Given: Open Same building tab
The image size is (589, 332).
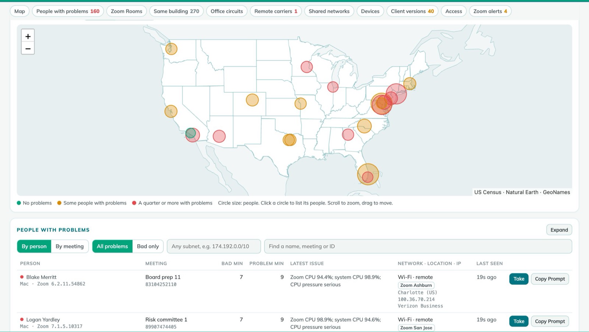Looking at the screenshot, I should [176, 11].
